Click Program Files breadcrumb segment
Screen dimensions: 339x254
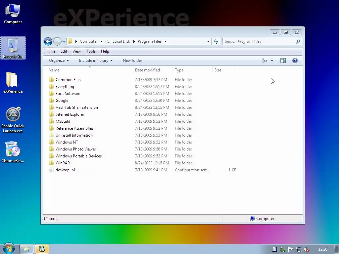point(150,41)
